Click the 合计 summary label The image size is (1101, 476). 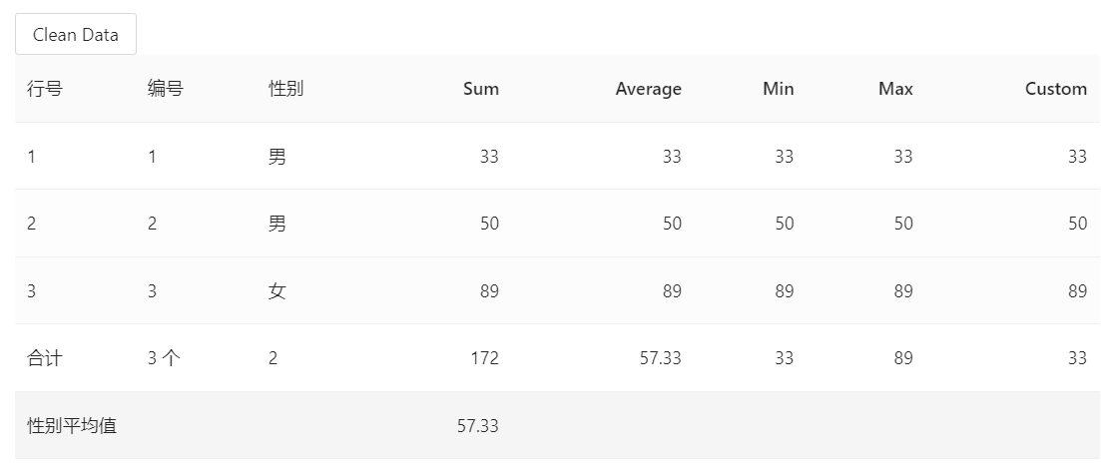tap(45, 358)
